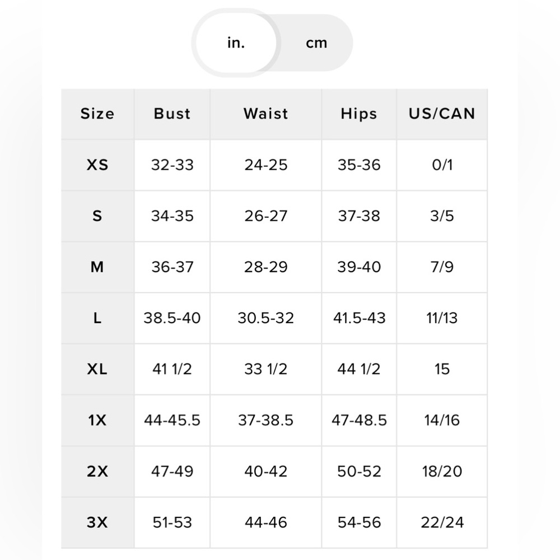
Task: Click the Size column header
Action: coord(97,114)
